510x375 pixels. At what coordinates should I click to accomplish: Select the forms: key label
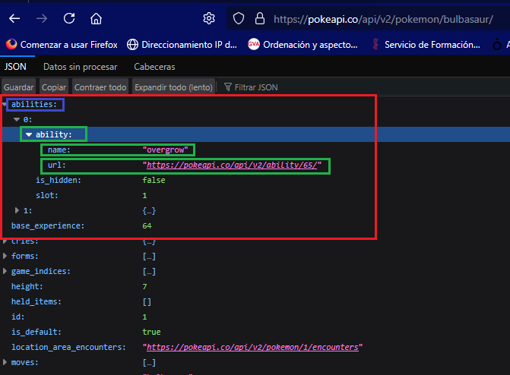25,256
